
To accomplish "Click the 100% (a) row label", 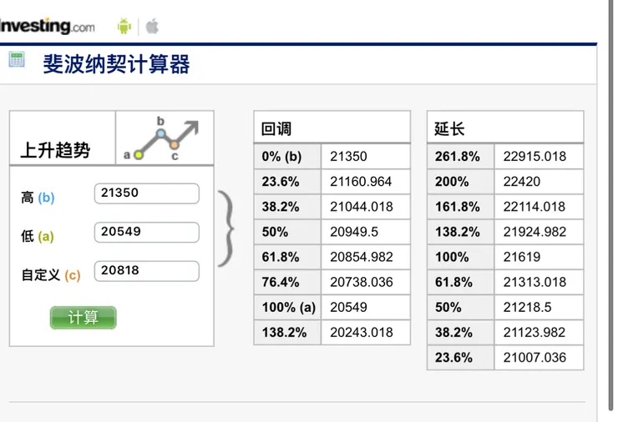I will point(288,308).
